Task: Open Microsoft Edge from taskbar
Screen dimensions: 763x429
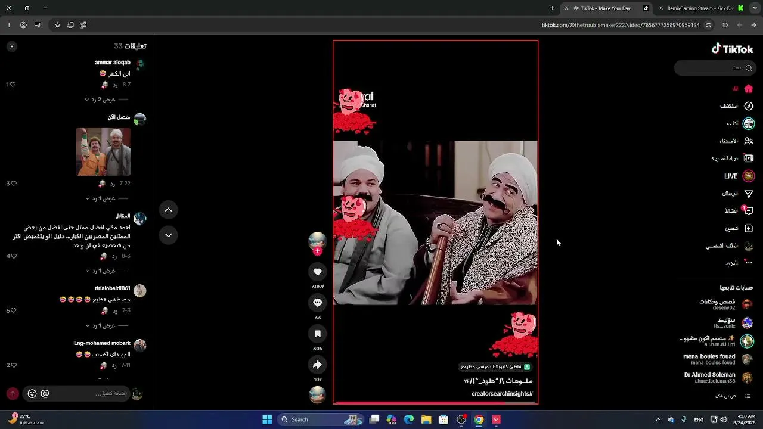Action: pyautogui.click(x=409, y=419)
